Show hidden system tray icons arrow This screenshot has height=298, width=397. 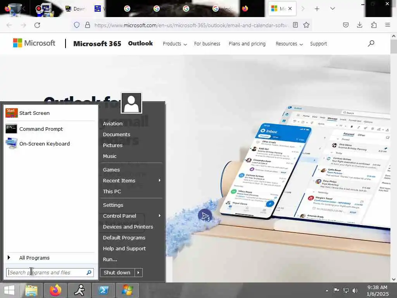327,291
